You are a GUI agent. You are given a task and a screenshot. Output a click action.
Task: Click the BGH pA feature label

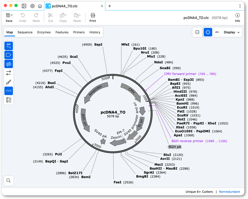pyautogui.click(x=175, y=147)
